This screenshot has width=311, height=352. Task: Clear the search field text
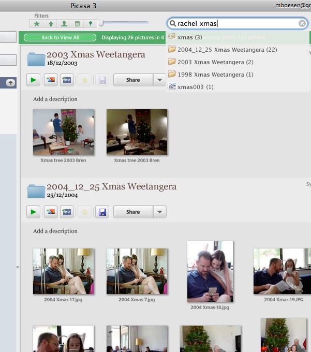(x=302, y=23)
